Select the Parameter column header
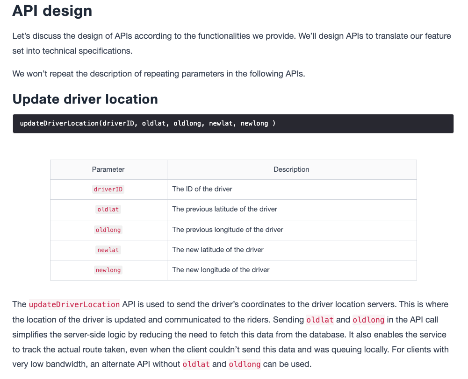 click(x=108, y=169)
